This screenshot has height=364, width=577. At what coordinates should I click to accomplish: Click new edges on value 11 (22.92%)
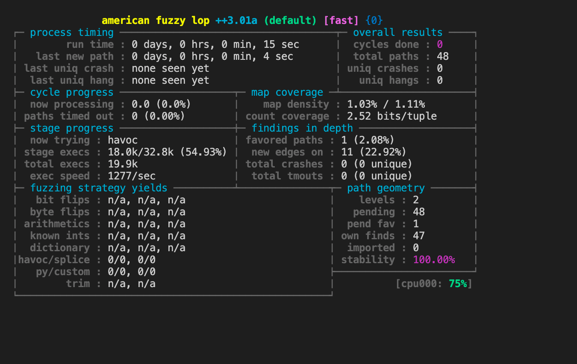tap(374, 152)
